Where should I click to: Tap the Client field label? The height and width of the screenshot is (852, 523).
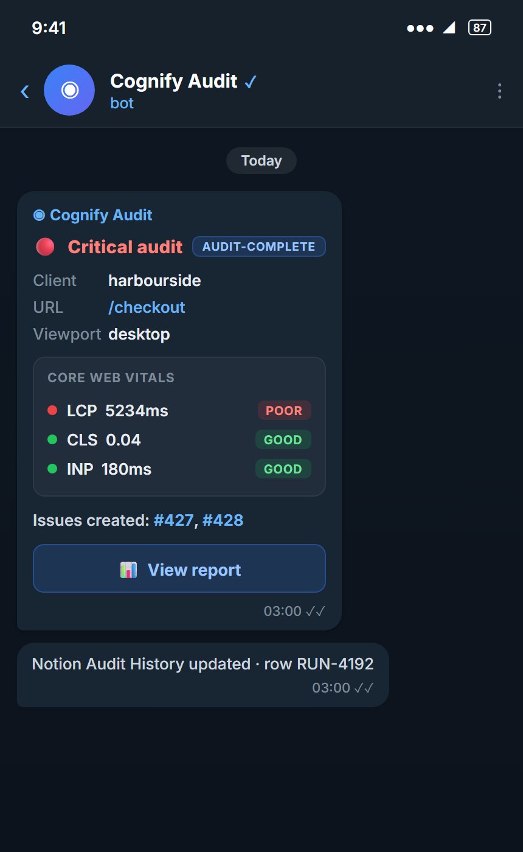pyautogui.click(x=55, y=281)
